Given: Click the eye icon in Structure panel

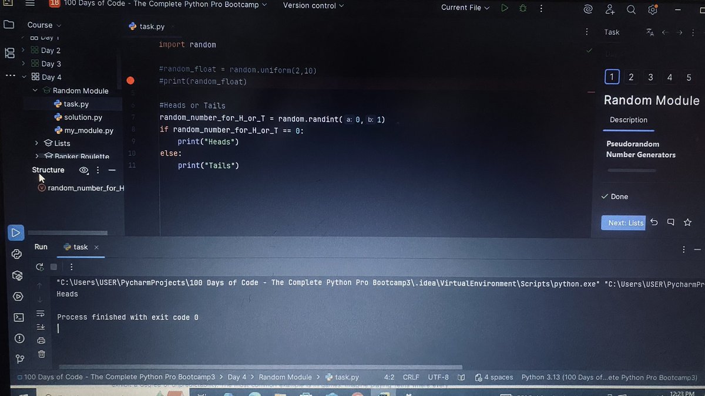Looking at the screenshot, I should [83, 170].
